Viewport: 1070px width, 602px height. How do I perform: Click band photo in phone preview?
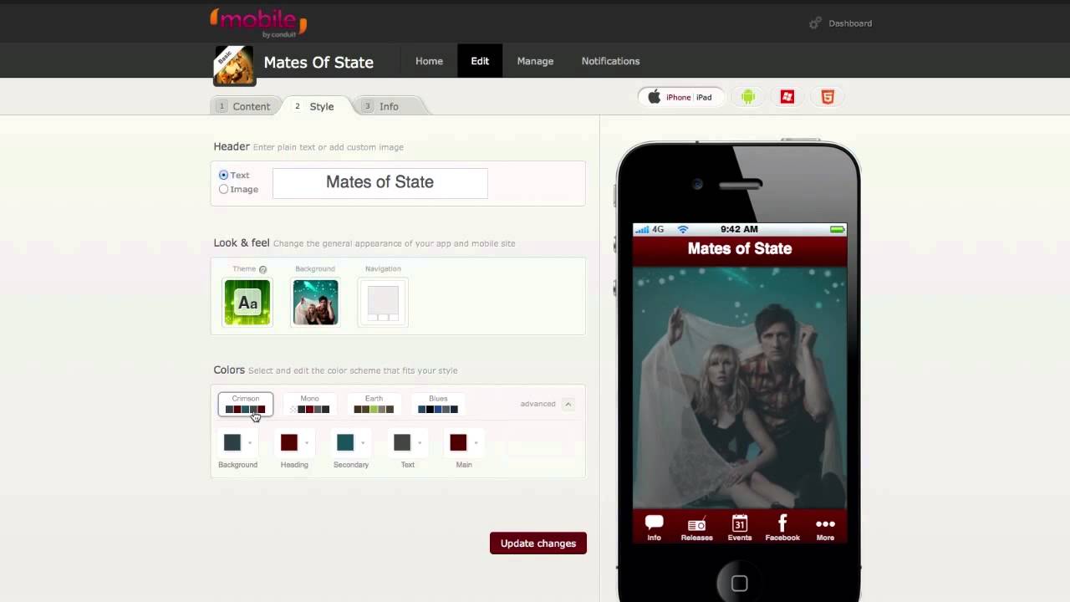point(740,387)
